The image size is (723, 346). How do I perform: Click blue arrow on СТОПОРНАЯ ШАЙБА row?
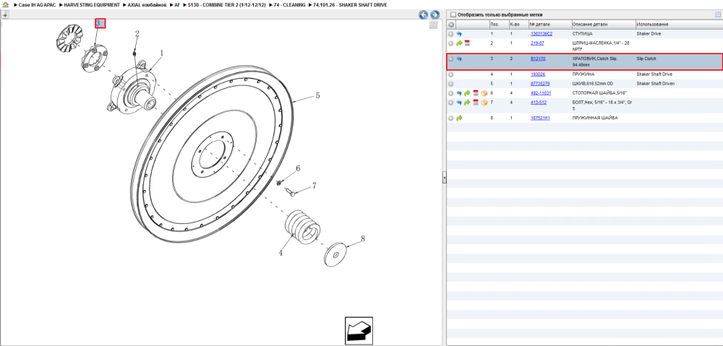click(459, 93)
